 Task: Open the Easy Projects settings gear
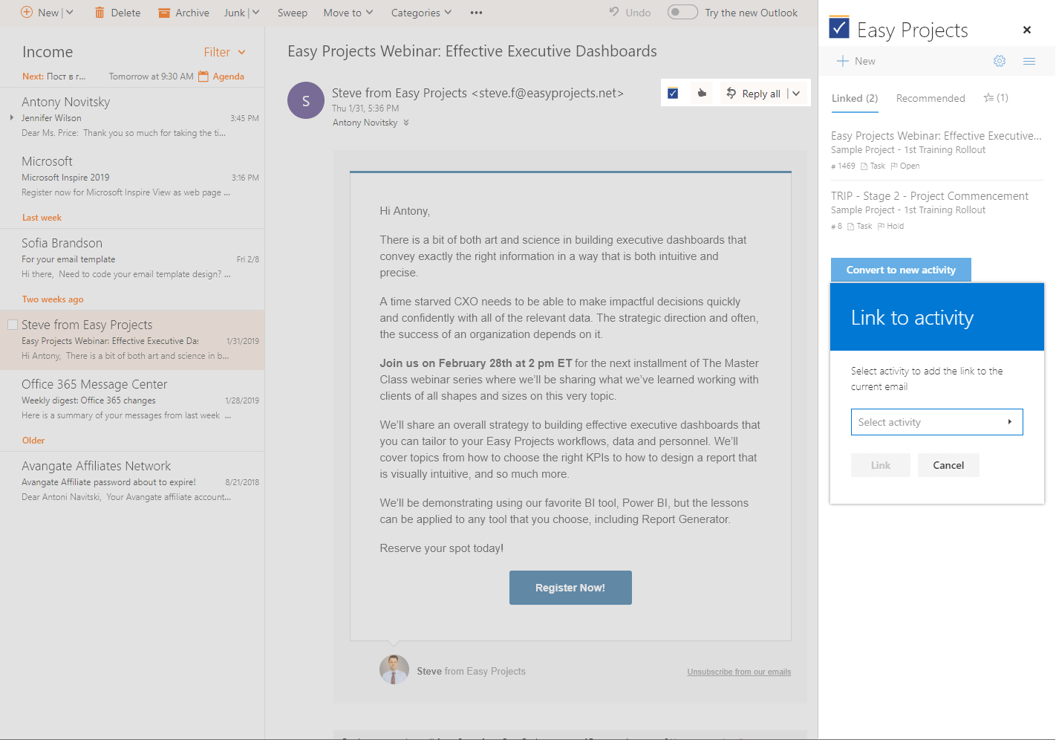coord(1000,61)
